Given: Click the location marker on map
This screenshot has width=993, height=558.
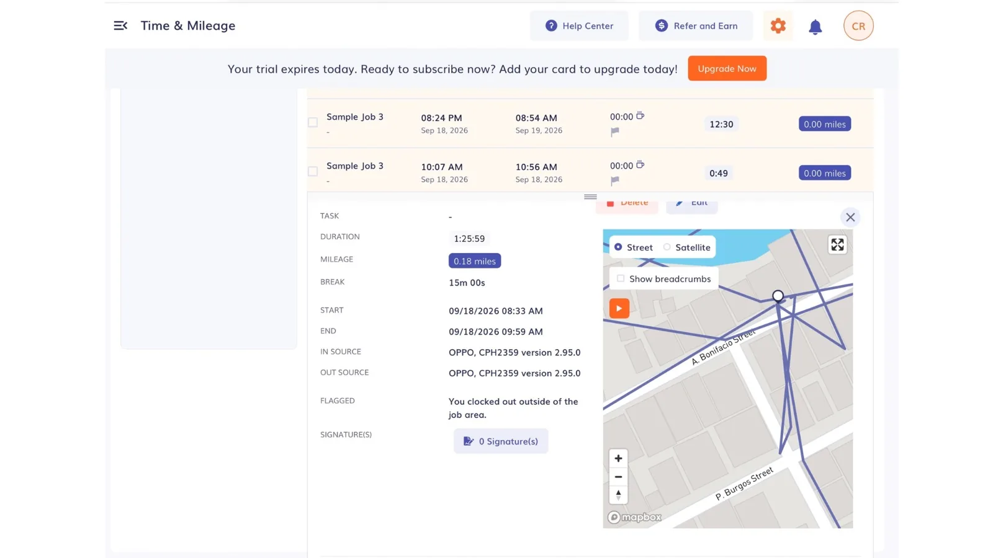Looking at the screenshot, I should coord(778,296).
